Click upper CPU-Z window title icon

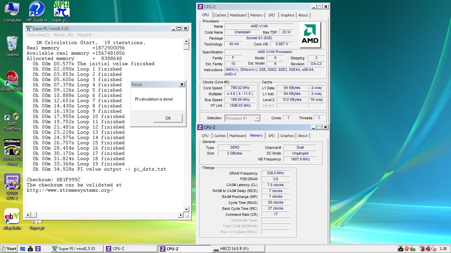pos(200,7)
